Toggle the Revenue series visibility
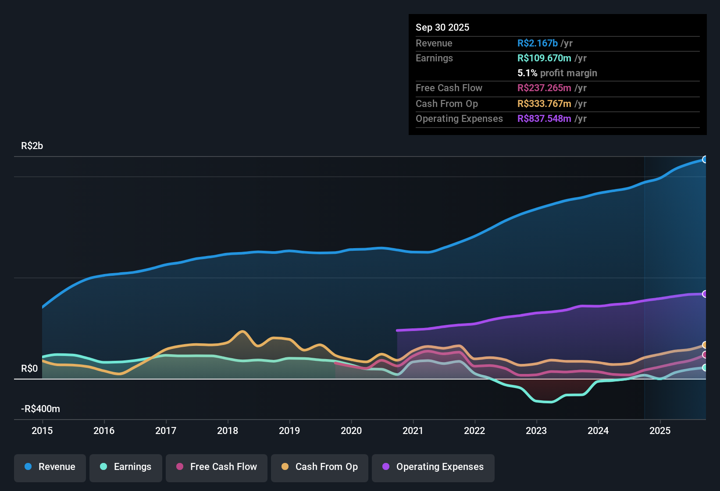 [50, 467]
